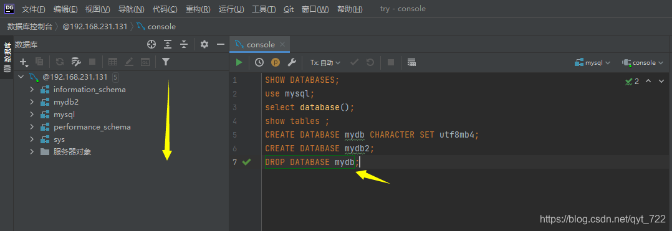The height and width of the screenshot is (231, 672).
Task: Select performance_schema in tree
Action: [92, 127]
